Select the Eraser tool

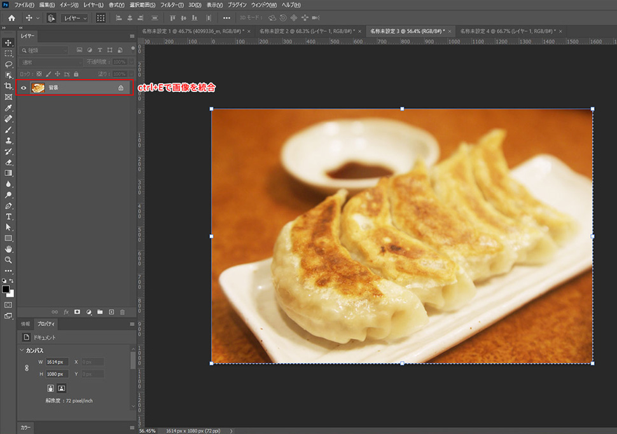click(8, 163)
